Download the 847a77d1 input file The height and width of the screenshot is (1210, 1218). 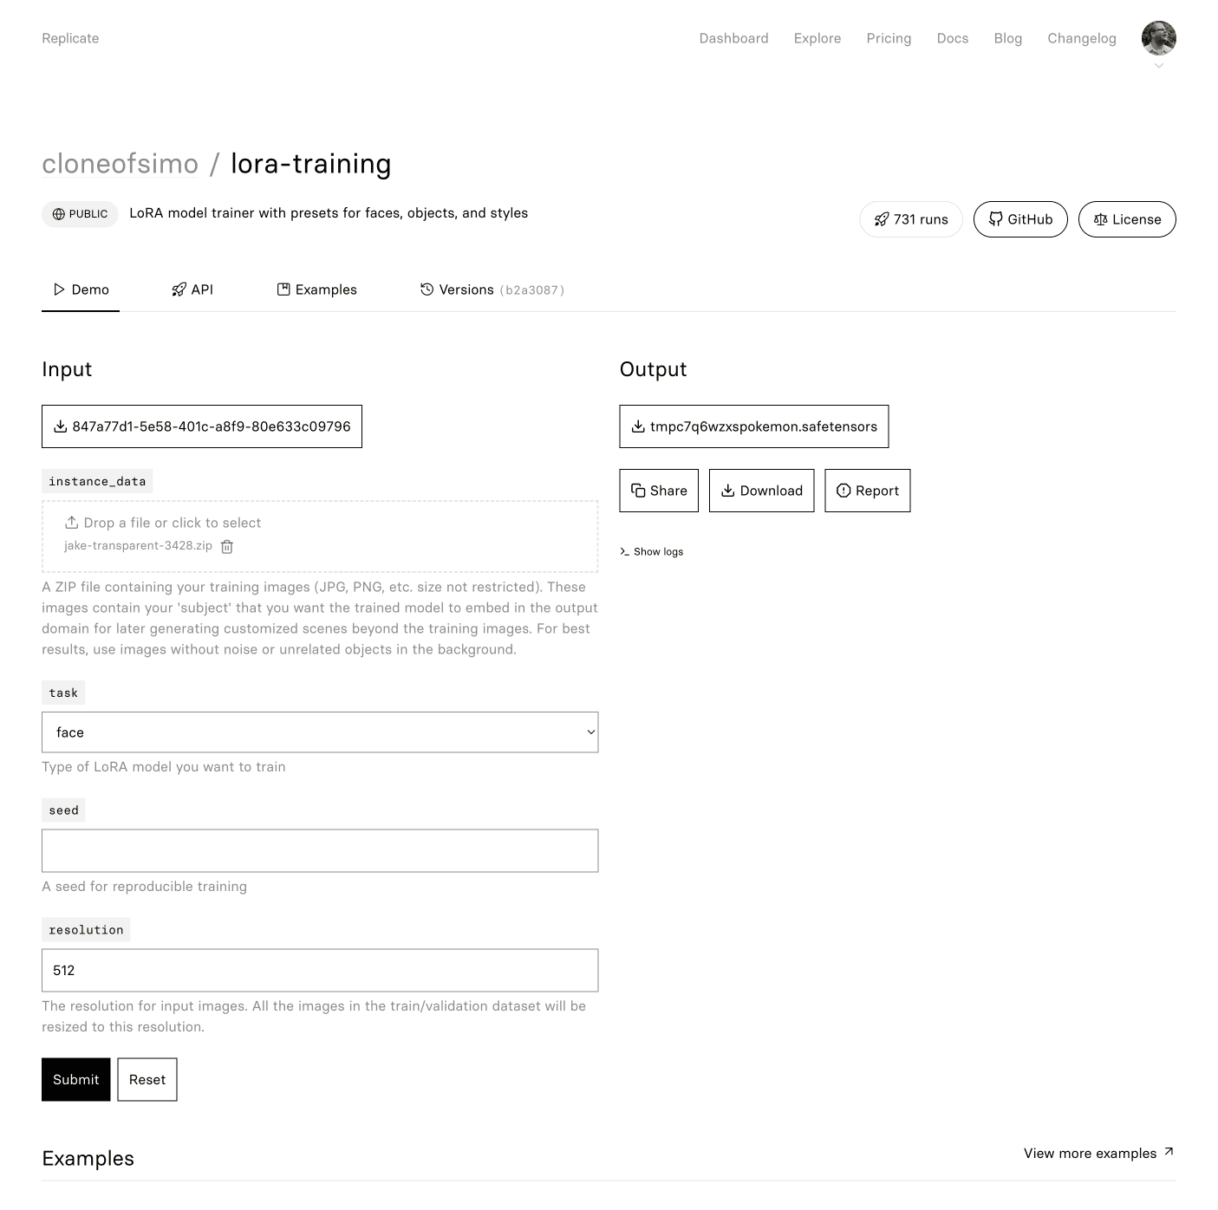[202, 426]
